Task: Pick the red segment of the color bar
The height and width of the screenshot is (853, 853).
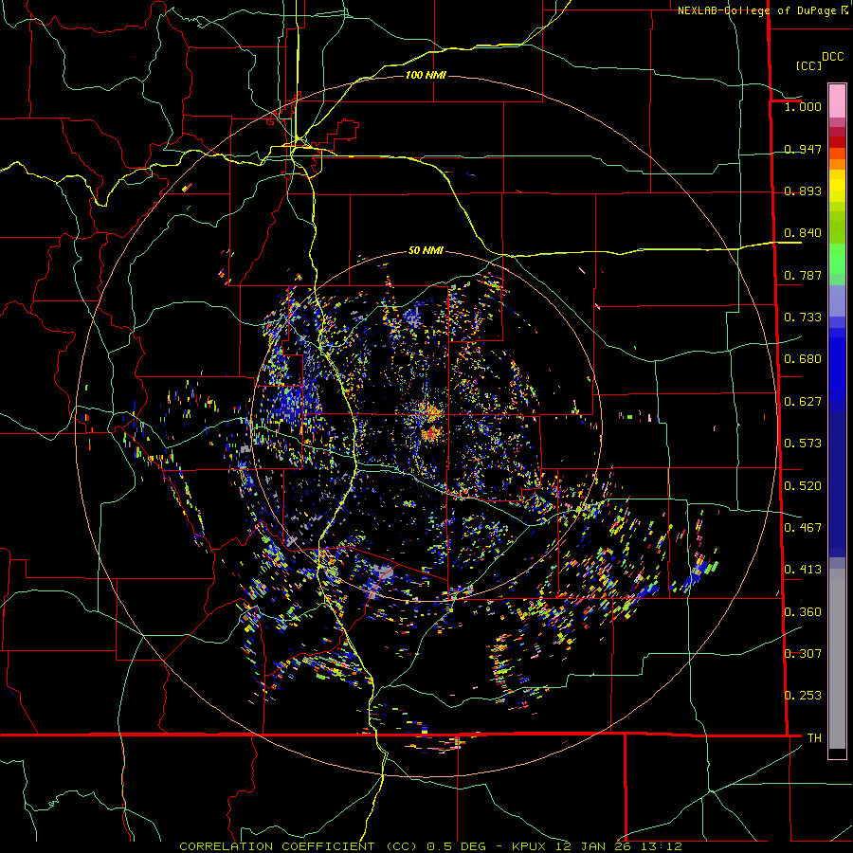Action: tap(837, 142)
